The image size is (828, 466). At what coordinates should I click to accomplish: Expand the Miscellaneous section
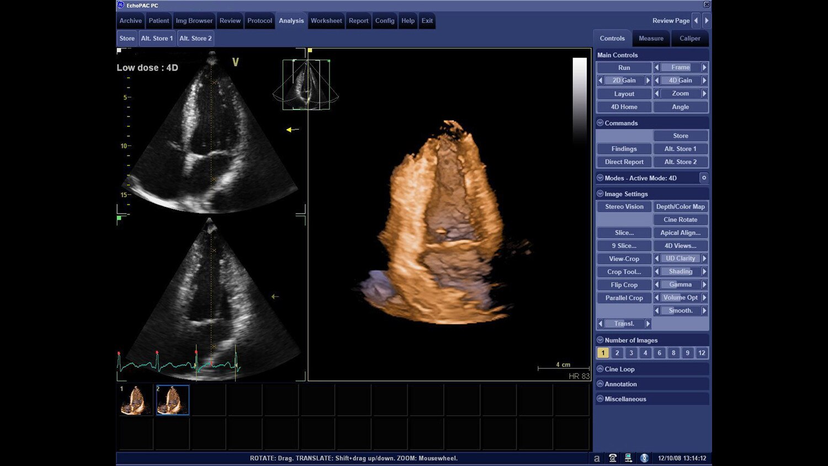pyautogui.click(x=600, y=399)
